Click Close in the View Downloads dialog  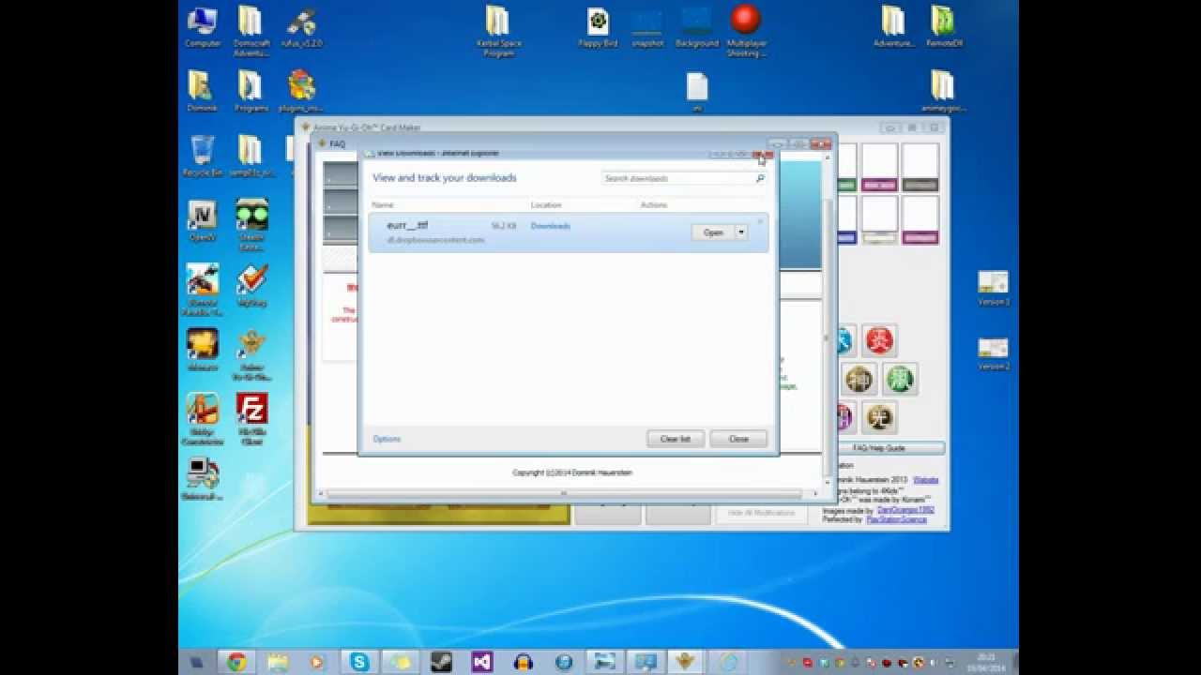coord(738,439)
